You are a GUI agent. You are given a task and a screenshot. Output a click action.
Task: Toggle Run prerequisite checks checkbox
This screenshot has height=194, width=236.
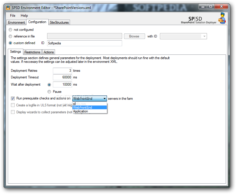click(x=13, y=98)
